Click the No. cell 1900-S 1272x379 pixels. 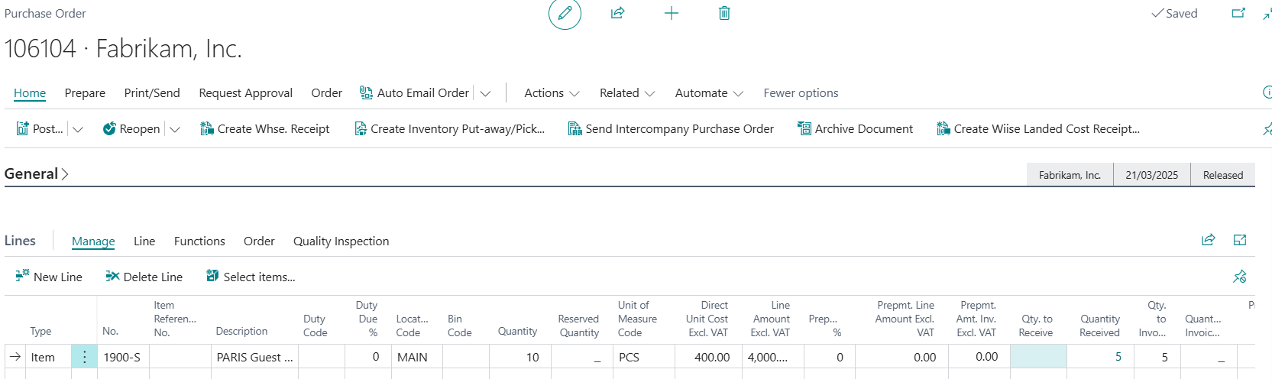pyautogui.click(x=122, y=357)
